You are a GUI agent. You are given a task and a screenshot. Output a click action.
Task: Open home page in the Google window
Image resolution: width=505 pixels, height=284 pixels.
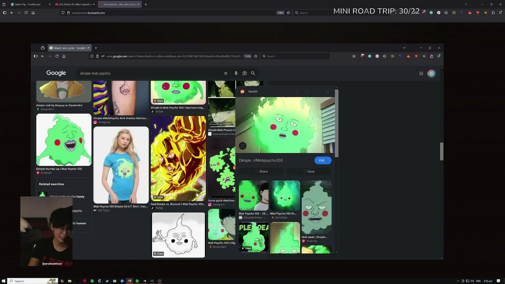pos(64,56)
